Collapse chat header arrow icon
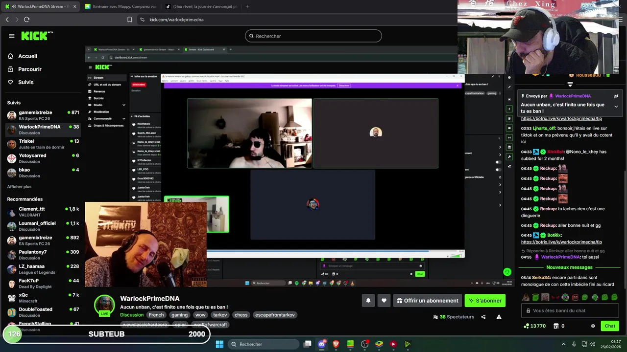This screenshot has height=352, width=627. (x=570, y=84)
